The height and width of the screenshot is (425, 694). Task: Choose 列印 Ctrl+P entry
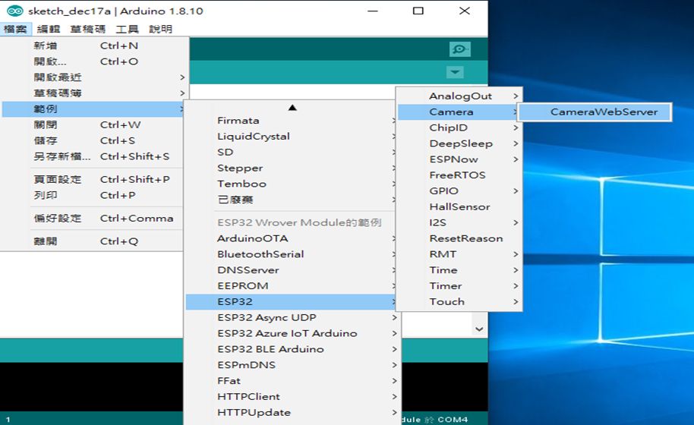pos(93,196)
